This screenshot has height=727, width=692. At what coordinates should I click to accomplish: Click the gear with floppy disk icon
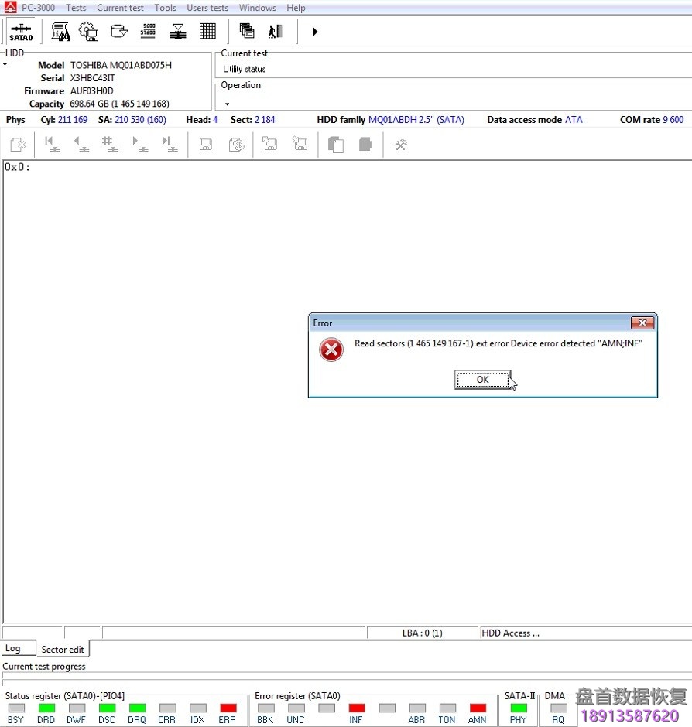[x=89, y=31]
